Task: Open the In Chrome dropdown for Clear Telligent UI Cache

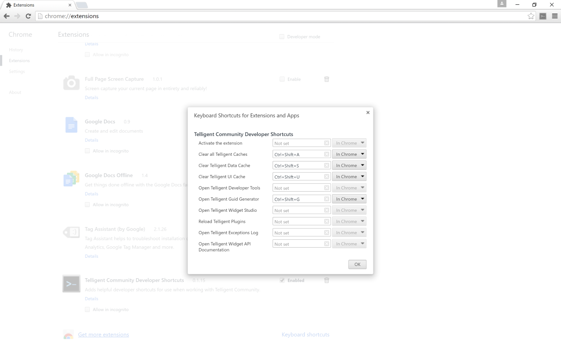Action: 349,176
